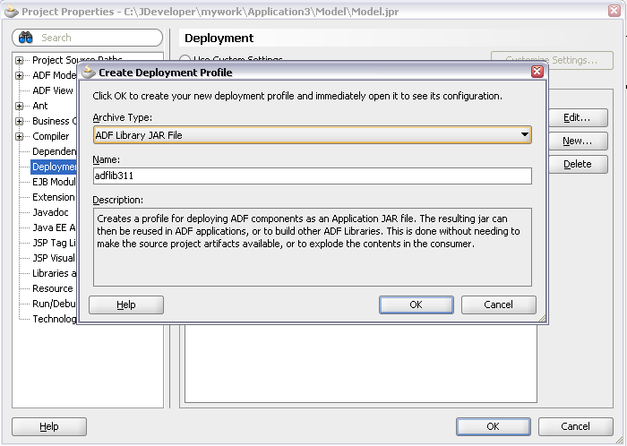Click OK in Create Deployment Profile dialog

416,304
